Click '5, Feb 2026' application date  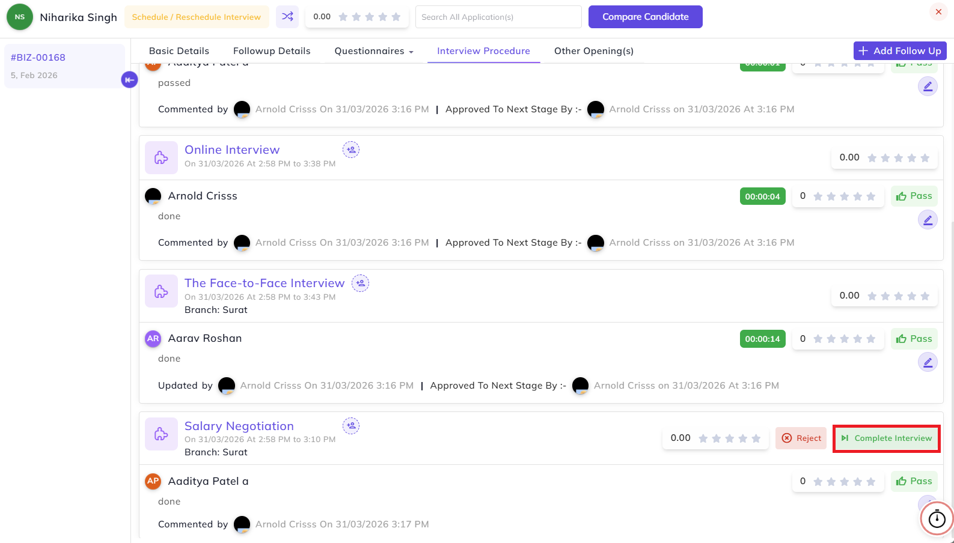point(34,75)
